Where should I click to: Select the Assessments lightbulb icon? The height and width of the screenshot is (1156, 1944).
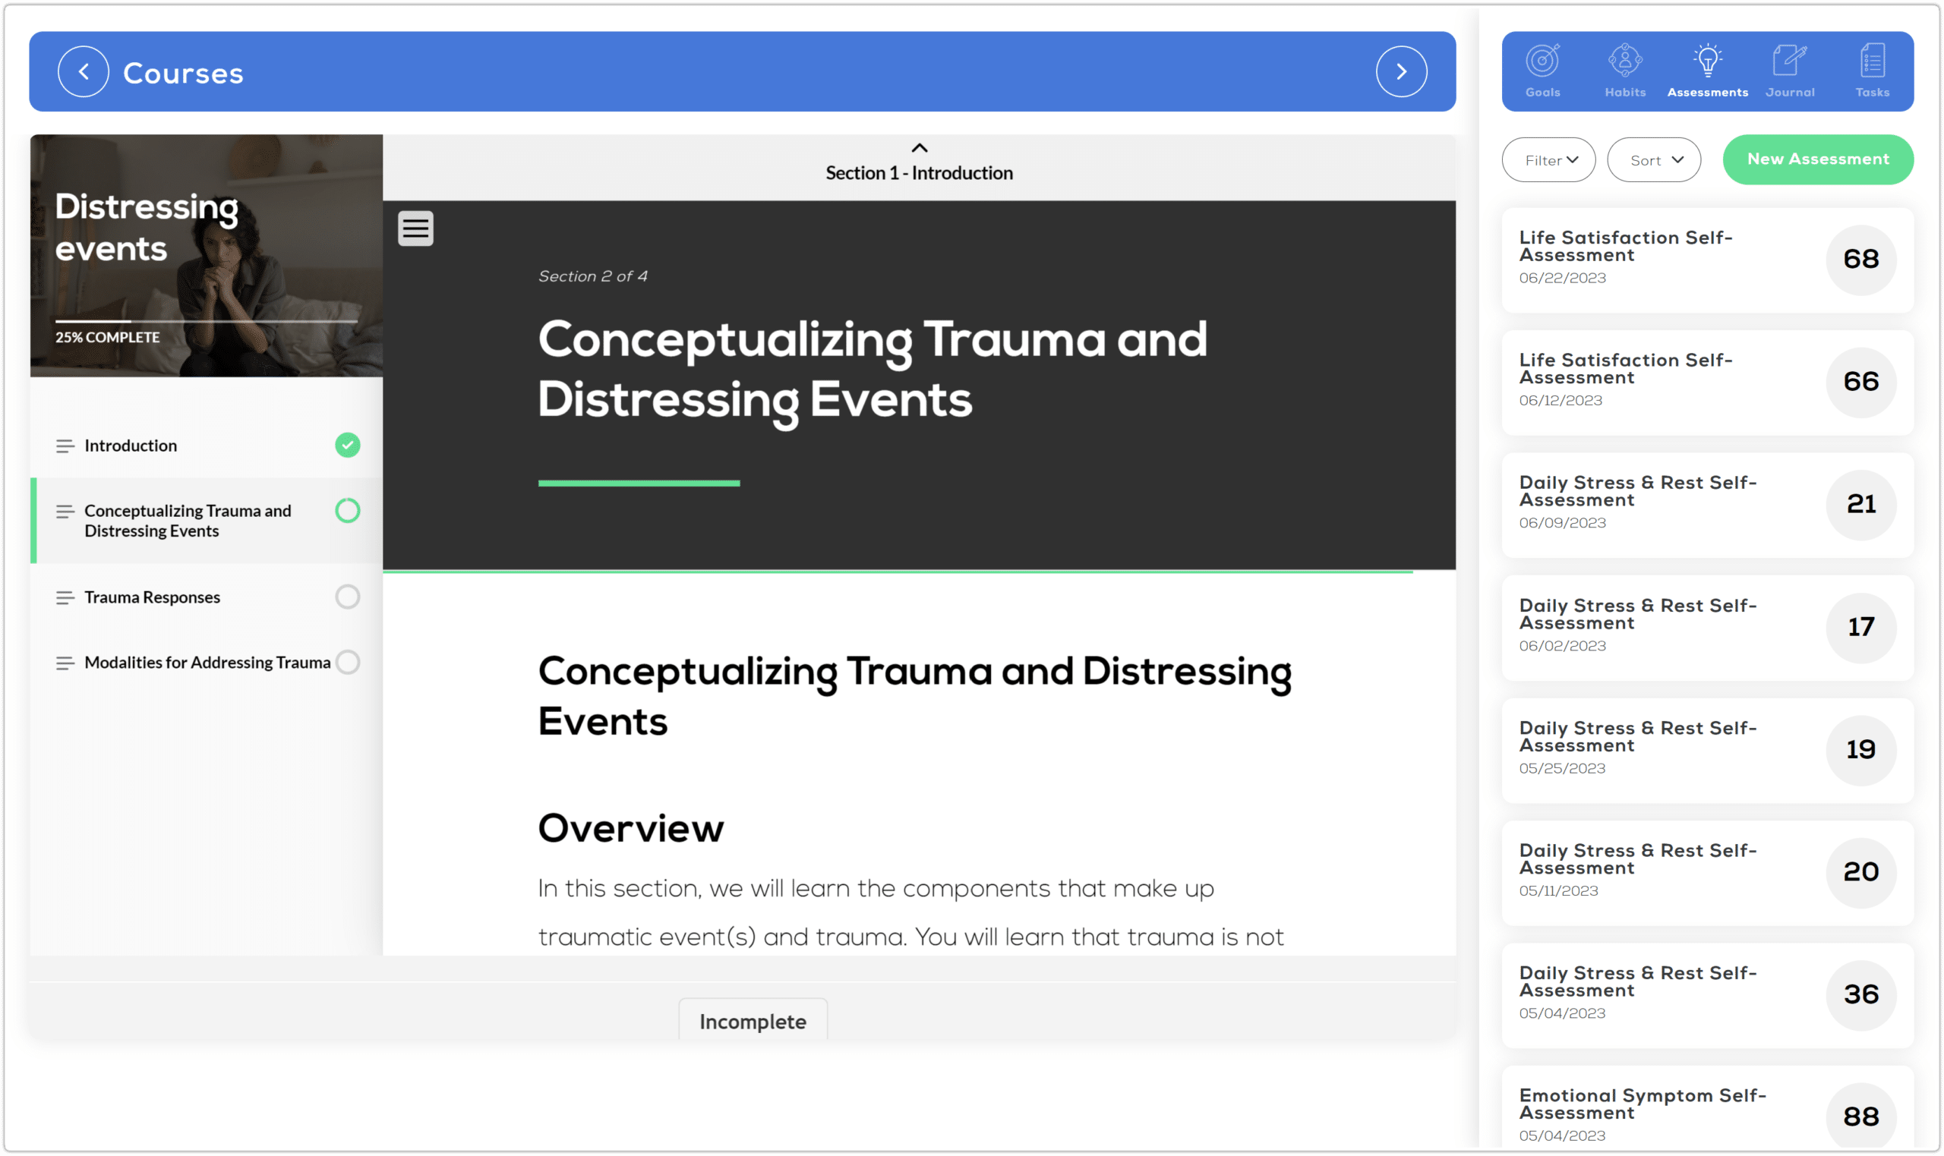point(1706,61)
